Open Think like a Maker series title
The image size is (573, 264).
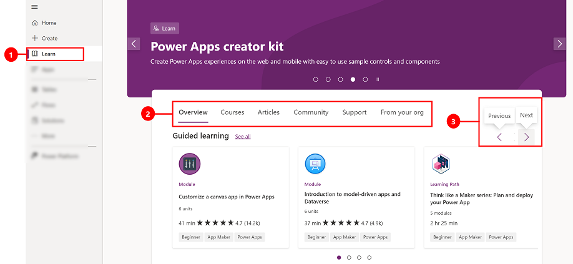[482, 198]
